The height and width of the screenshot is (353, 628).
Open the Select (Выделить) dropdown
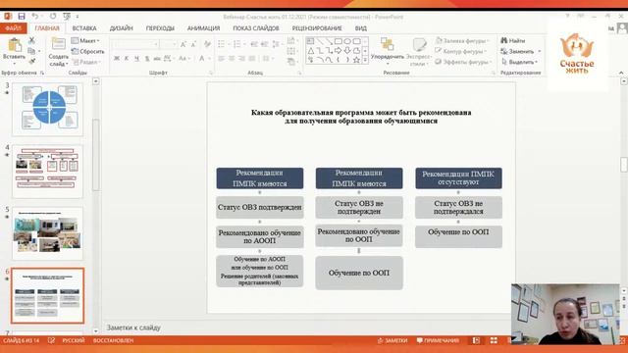pos(519,62)
